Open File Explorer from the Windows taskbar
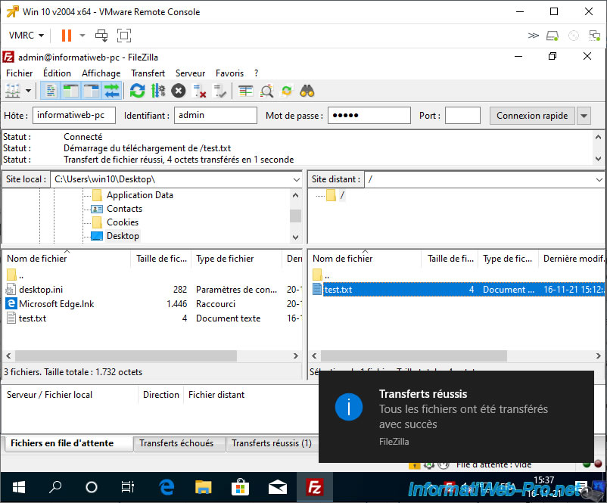Viewport: 607px width, 503px height. coord(203,486)
